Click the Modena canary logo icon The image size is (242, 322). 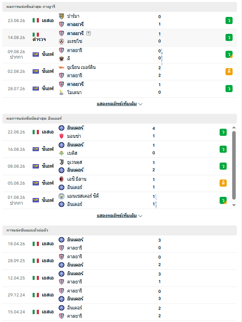61,93
